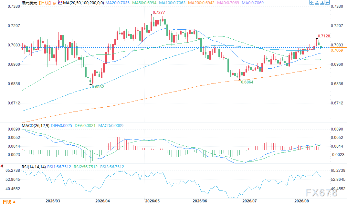
Task: Click the crosshair cursor icon in chart toolbar
Action: pyautogui.click(x=312, y=2)
